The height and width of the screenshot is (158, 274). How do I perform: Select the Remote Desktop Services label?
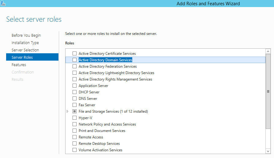point(99,144)
